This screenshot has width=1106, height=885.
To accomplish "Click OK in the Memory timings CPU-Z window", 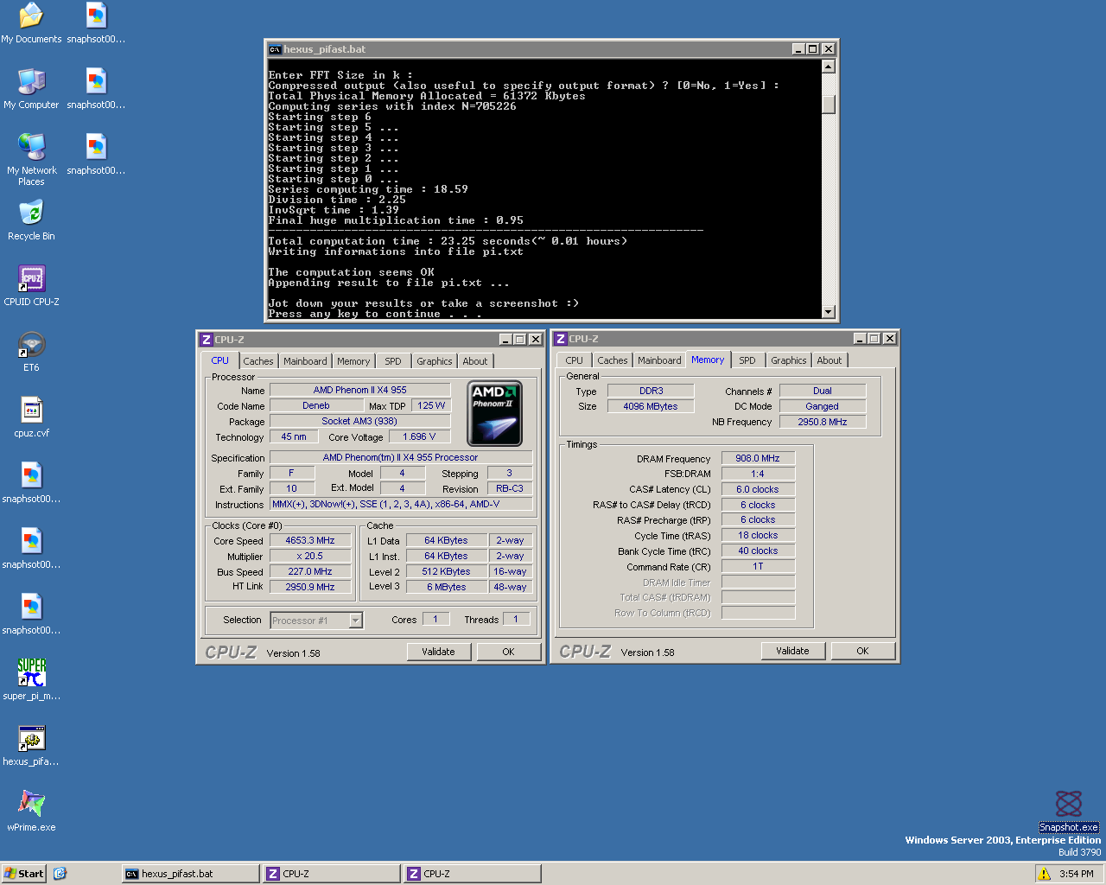I will [x=862, y=651].
